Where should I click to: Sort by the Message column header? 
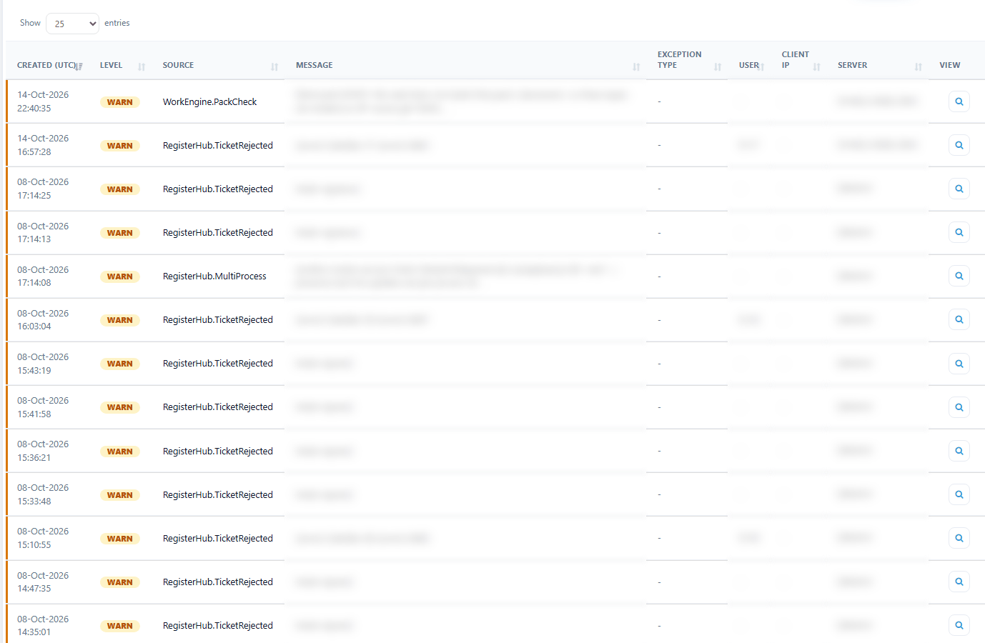tap(465, 65)
